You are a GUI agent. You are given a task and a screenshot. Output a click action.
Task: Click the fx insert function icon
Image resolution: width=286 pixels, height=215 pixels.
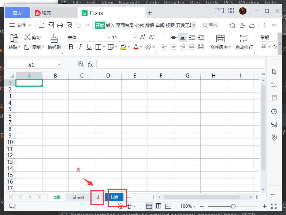point(90,64)
